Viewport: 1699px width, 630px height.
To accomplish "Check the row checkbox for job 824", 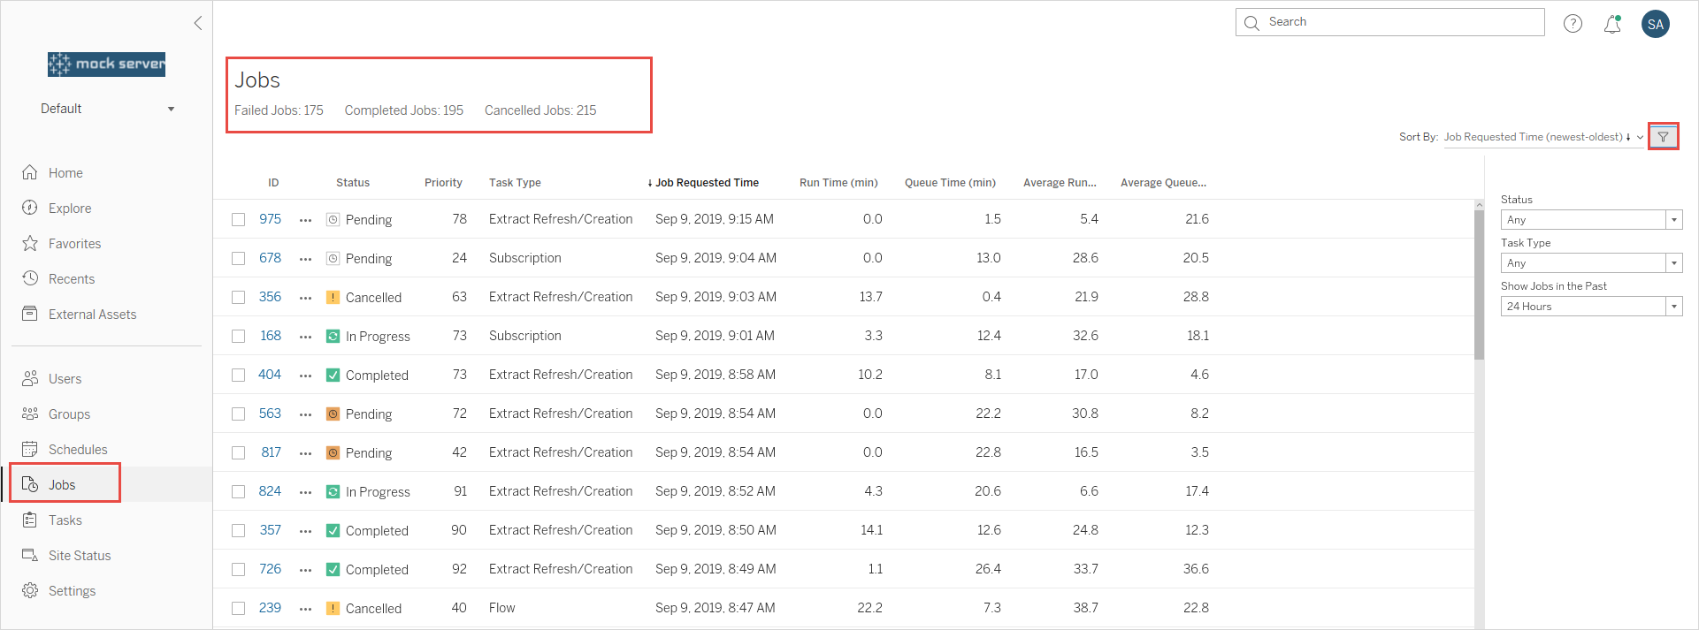I will (238, 491).
